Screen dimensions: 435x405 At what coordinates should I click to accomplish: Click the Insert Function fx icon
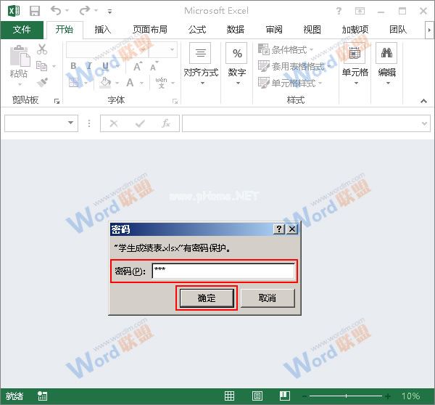(165, 123)
